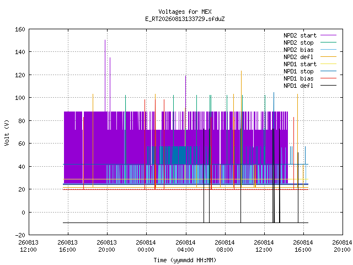Image resolution: width=353 pixels, height=265 pixels.
Task: Click the yellow NPD1 start legend line
Action: coord(328,64)
